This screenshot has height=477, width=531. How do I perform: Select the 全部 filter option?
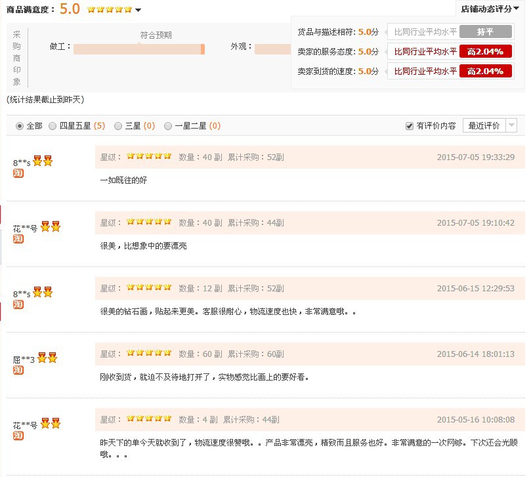click(x=20, y=126)
